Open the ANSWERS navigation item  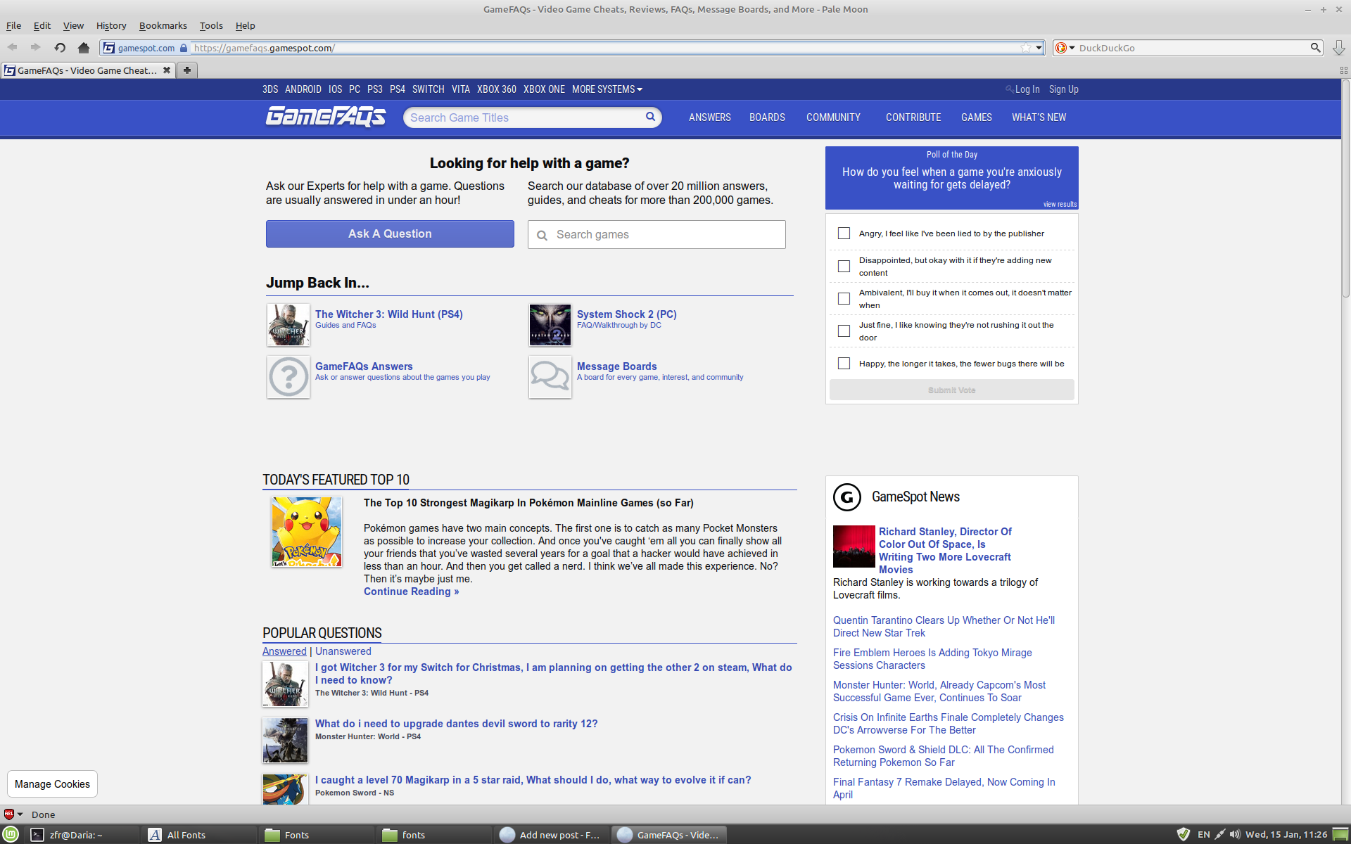[x=709, y=117]
